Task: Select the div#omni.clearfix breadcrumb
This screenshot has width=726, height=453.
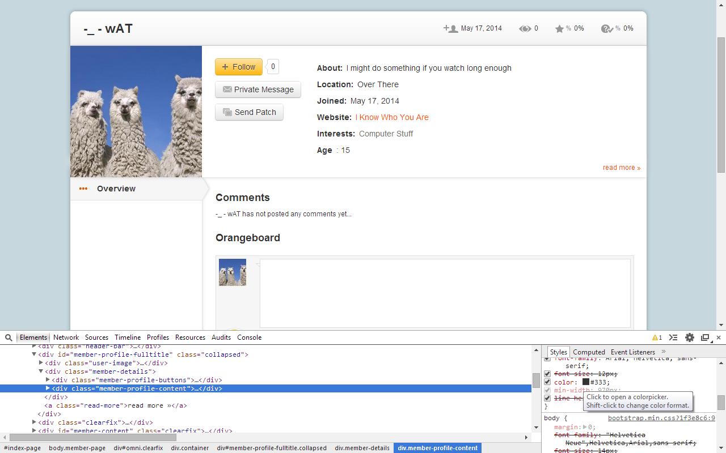Action: 138,448
